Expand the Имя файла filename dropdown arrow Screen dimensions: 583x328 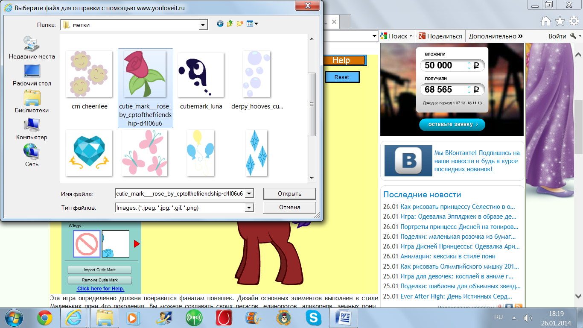[249, 193]
